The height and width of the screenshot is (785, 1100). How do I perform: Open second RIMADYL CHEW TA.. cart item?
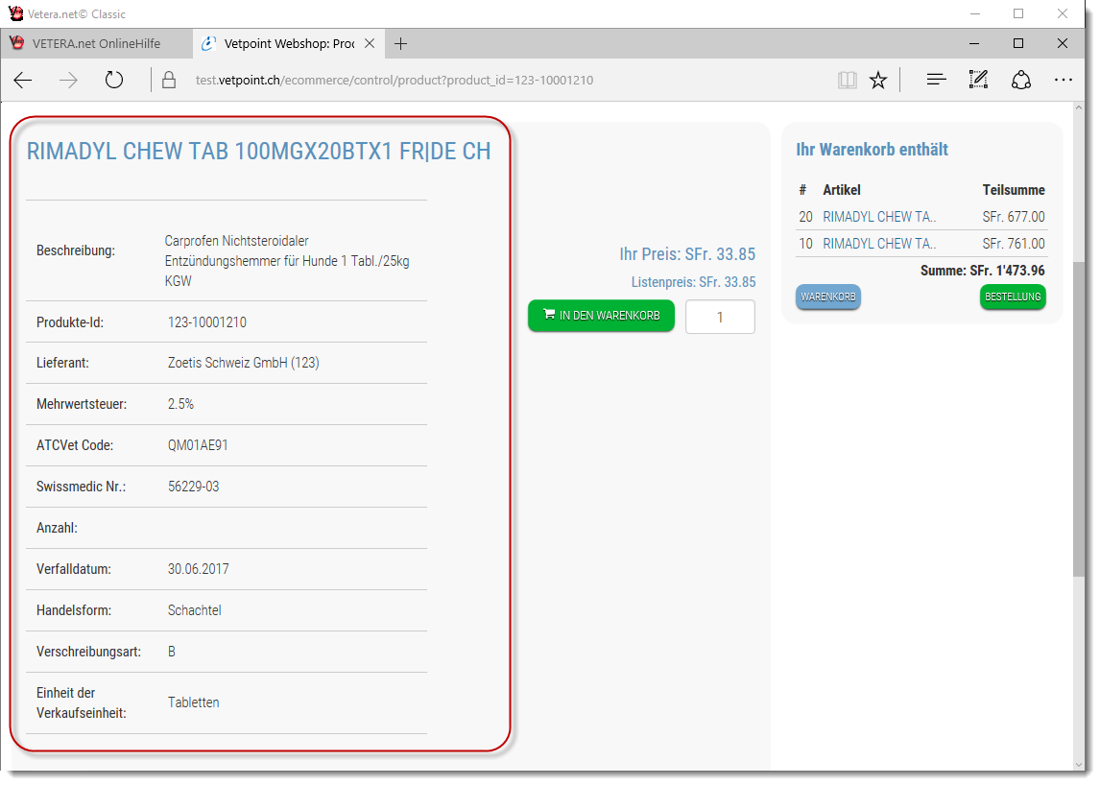(879, 244)
